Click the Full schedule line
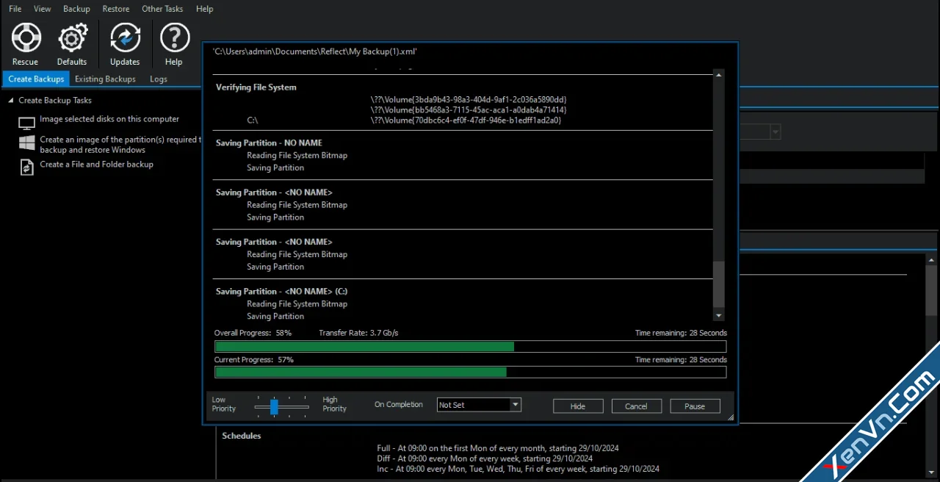 [x=498, y=447]
